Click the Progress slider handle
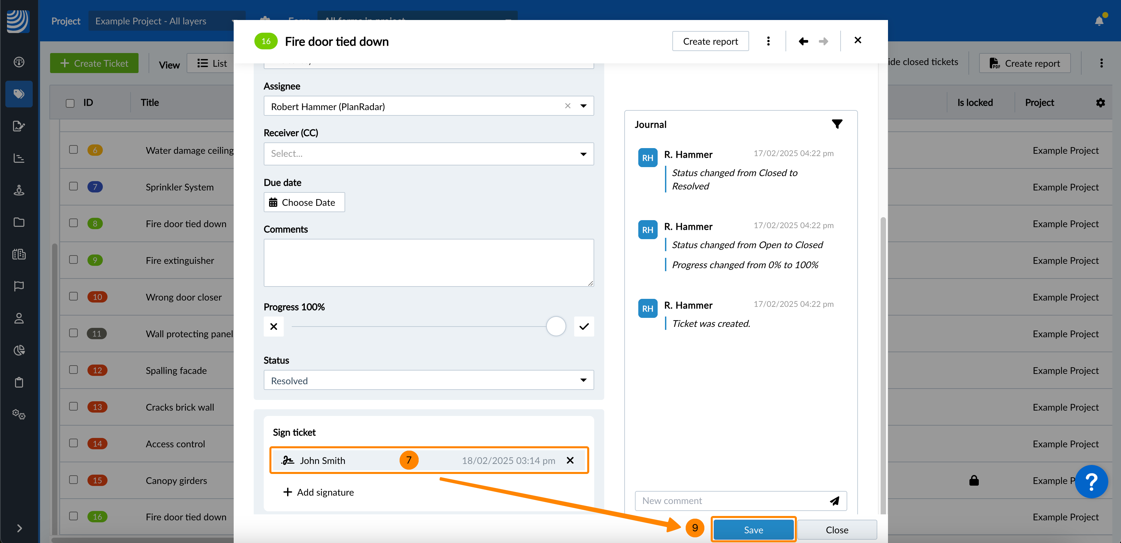 556,327
